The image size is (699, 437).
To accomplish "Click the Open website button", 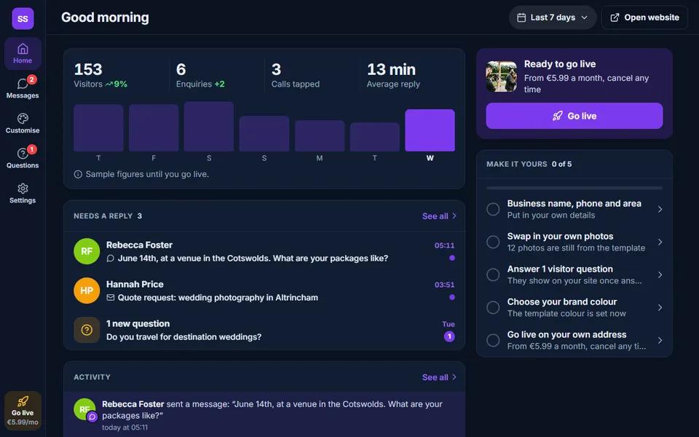I will pos(644,17).
